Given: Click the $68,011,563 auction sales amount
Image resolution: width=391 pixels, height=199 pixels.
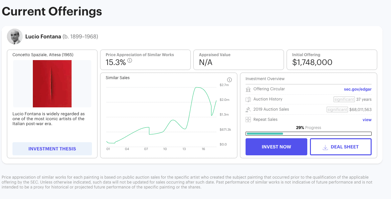Looking at the screenshot, I should (360, 109).
